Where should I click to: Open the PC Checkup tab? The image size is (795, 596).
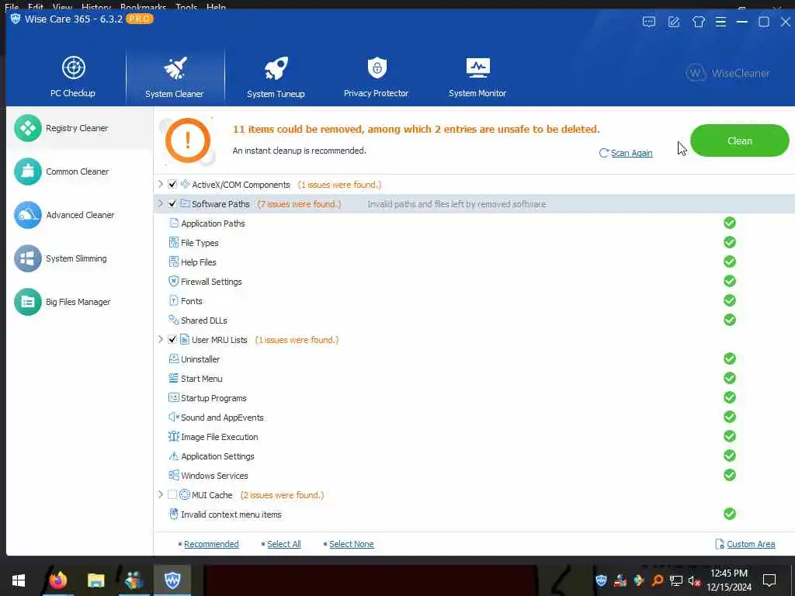click(73, 77)
